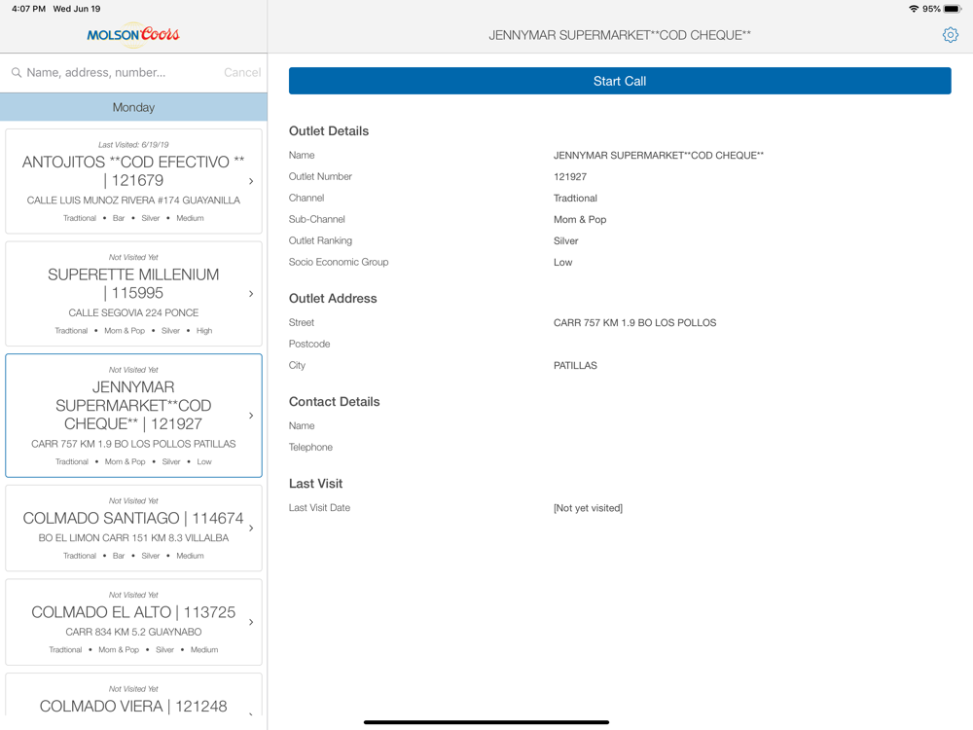Expand the COLMADO SANTIAGO card chevron
This screenshot has height=730, width=973.
251,529
